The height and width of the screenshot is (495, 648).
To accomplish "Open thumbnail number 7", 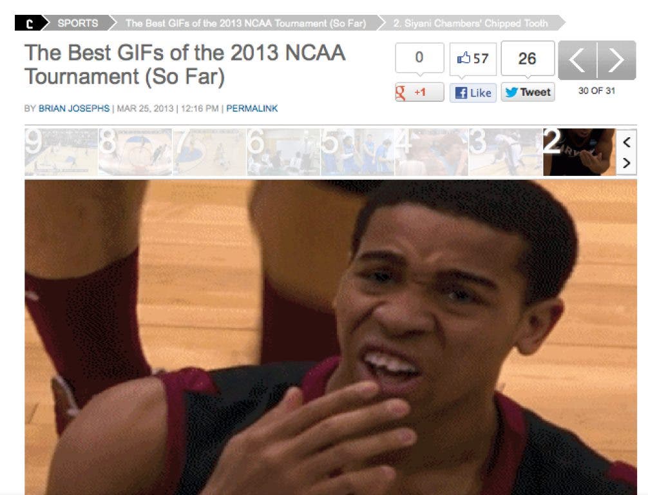I will pos(209,151).
